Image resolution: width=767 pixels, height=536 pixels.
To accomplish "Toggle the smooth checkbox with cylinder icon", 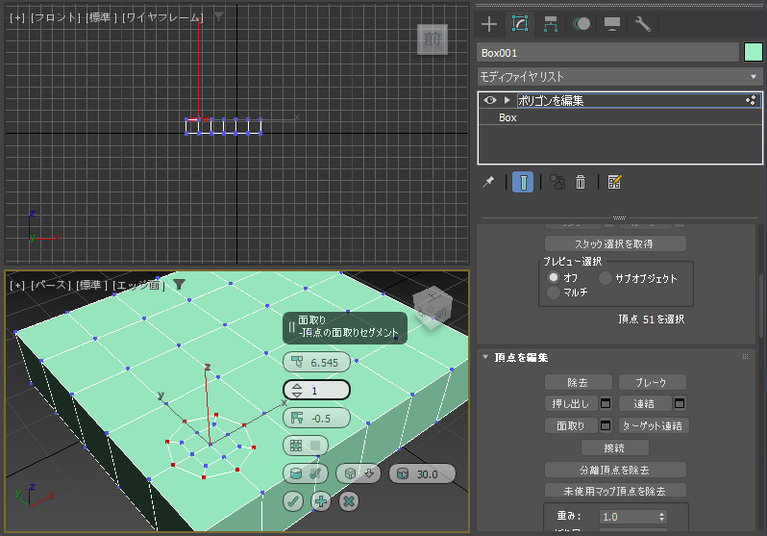I will (315, 473).
